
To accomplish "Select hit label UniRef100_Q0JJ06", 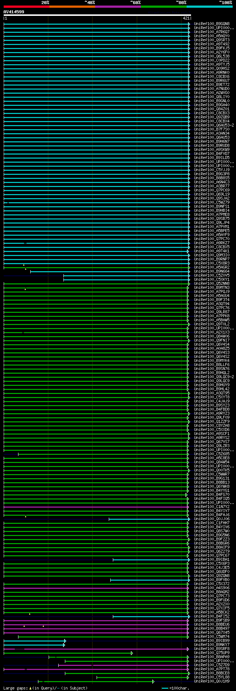I will (x=212, y=519).
